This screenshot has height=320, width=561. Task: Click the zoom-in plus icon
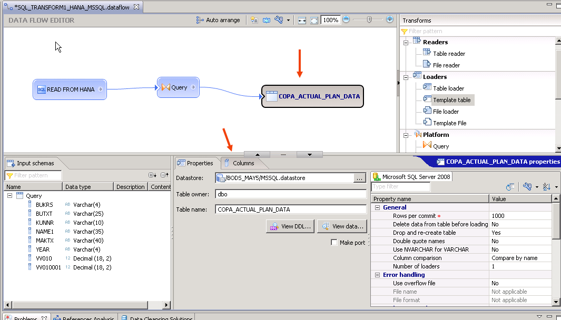389,19
